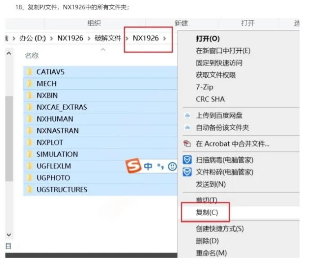Expand chevron before 办公 (D:) breadcrumb
The image size is (311, 265).
point(13,38)
